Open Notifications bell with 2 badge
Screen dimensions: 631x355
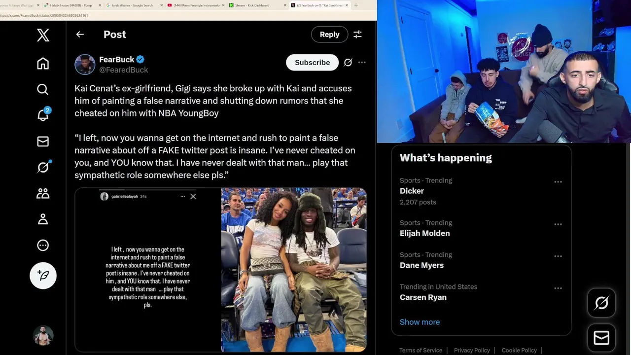pos(43,114)
